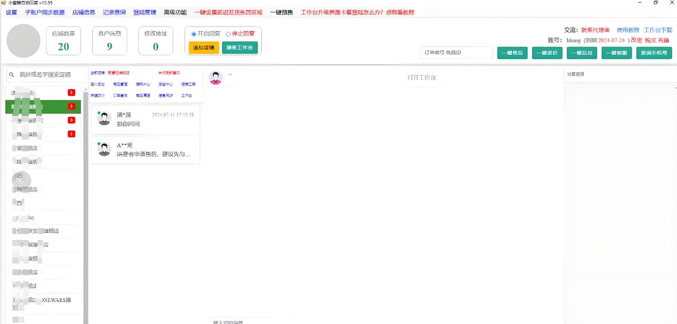This screenshot has height=324, width=677.
Task: Click the yellow 追加店铺 button
Action: click(204, 48)
